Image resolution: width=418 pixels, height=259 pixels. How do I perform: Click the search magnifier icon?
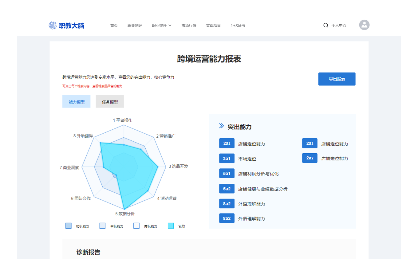326,26
